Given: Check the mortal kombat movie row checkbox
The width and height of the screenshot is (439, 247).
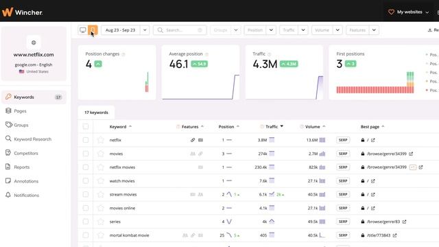Looking at the screenshot, I should (86, 235).
